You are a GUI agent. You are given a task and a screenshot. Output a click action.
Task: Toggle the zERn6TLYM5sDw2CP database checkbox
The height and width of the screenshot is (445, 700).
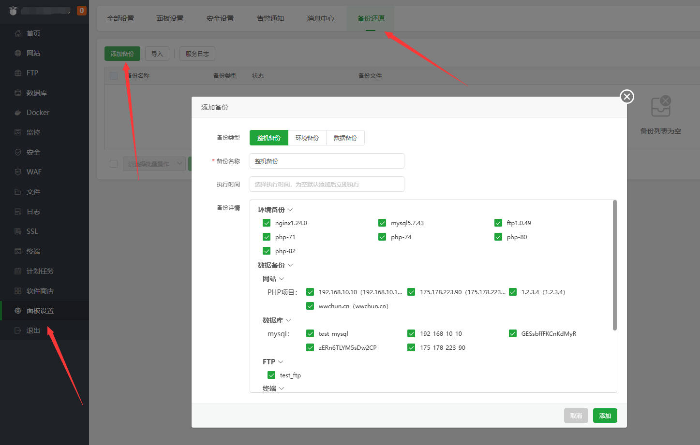[310, 347]
